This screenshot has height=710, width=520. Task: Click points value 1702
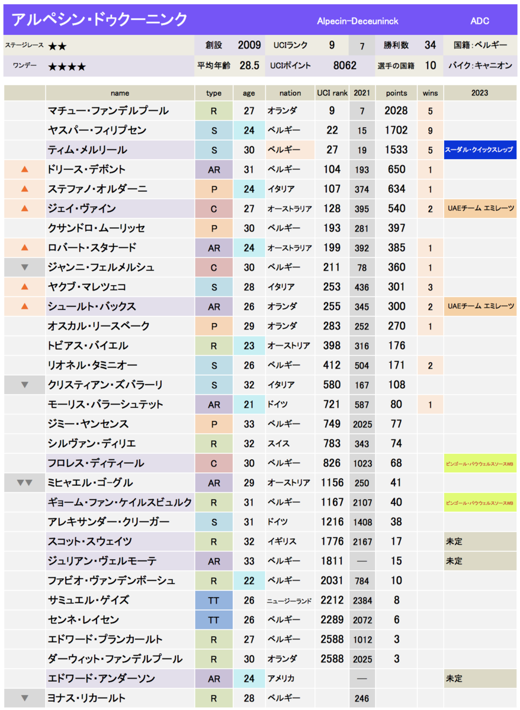click(396, 130)
